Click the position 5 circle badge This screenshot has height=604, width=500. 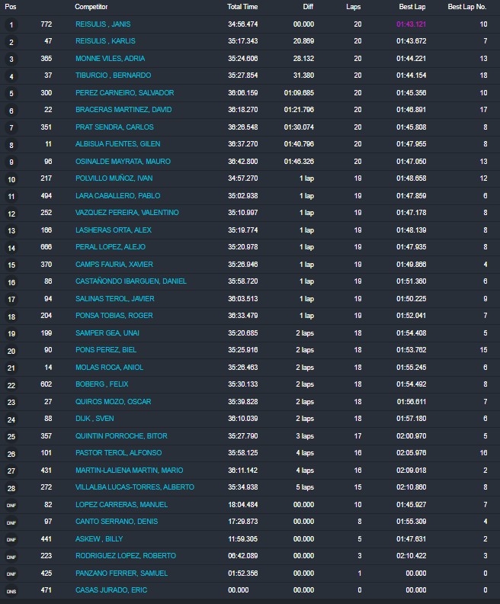11,93
